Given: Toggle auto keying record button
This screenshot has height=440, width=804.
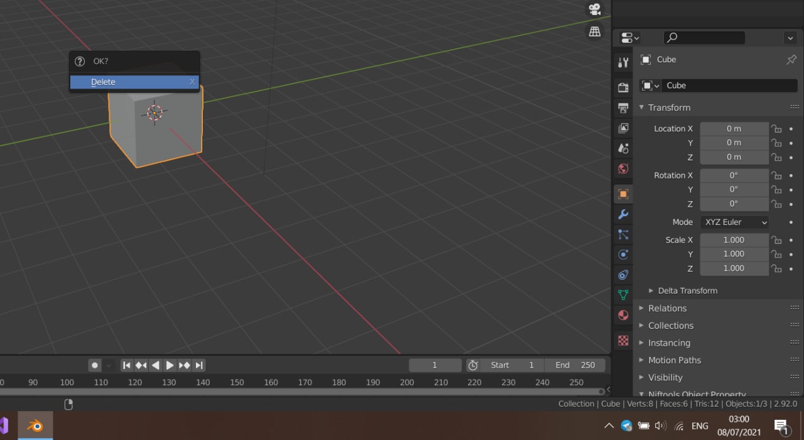Looking at the screenshot, I should (95, 365).
